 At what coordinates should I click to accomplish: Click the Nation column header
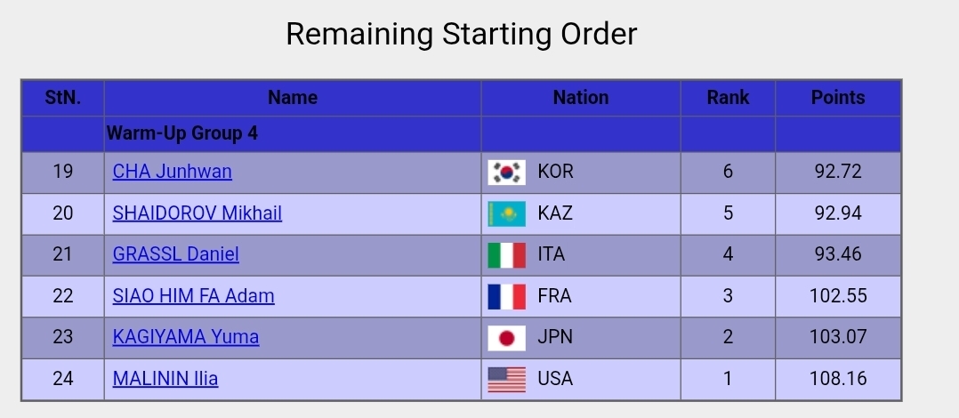[581, 98]
